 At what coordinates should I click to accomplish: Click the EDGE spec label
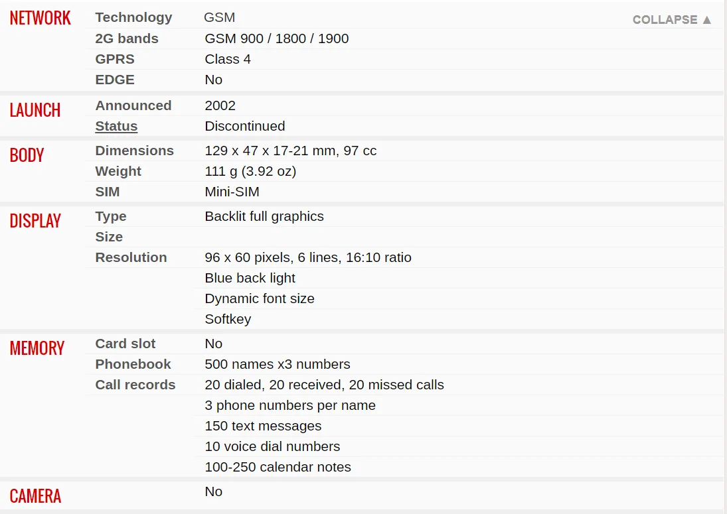tap(114, 80)
